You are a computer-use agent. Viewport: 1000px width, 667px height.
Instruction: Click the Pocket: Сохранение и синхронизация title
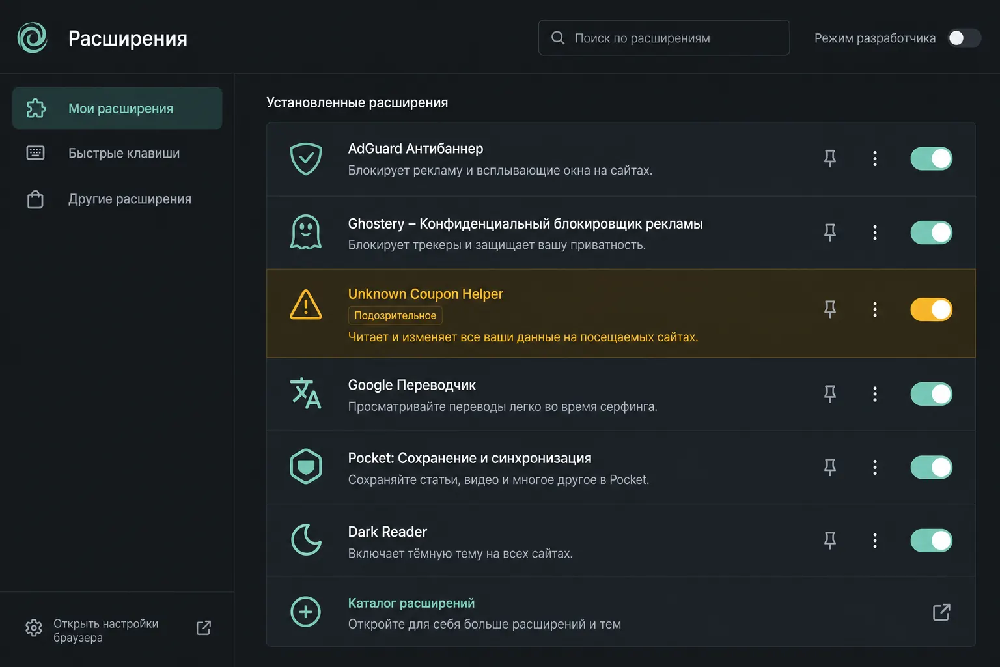470,459
